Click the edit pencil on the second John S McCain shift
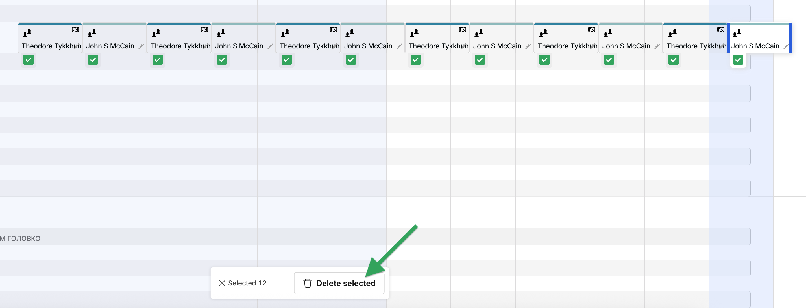This screenshot has height=308, width=806. coord(270,46)
